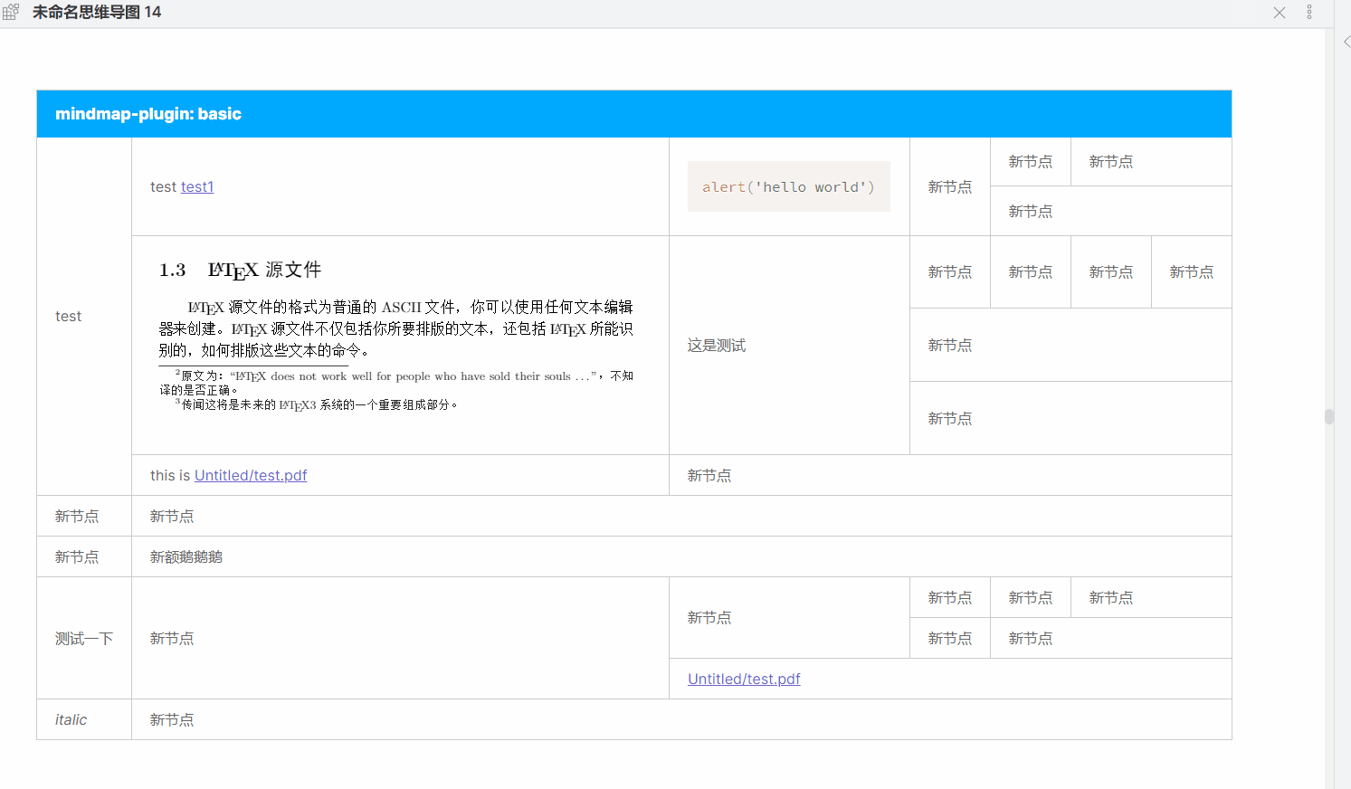Click the mindmap-plugin: basic header bar
This screenshot has height=789, width=1351.
tap(634, 114)
